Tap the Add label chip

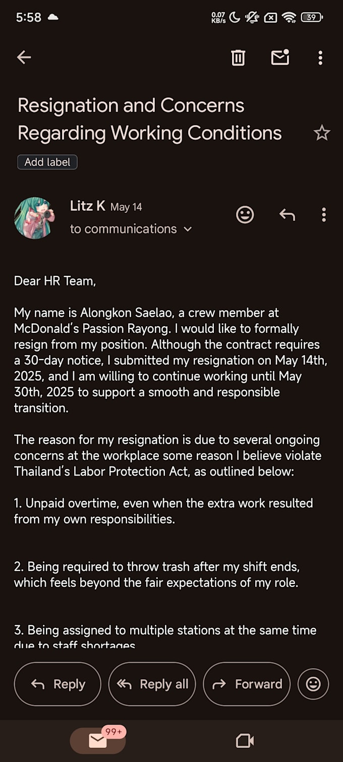[47, 162]
